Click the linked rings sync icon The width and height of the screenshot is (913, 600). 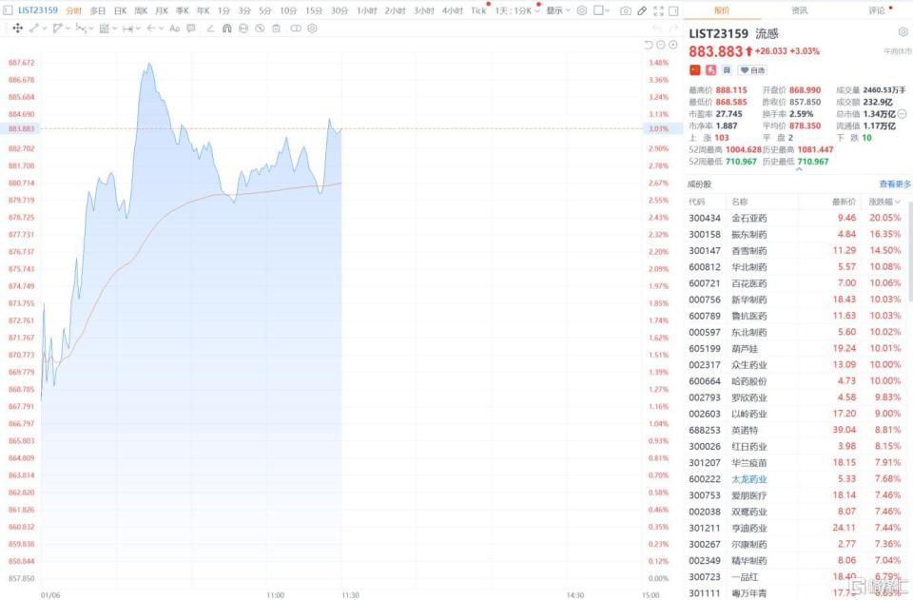click(x=296, y=28)
